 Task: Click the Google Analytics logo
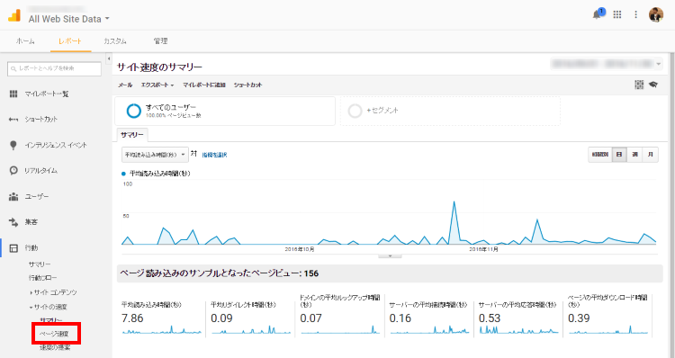pos(14,15)
